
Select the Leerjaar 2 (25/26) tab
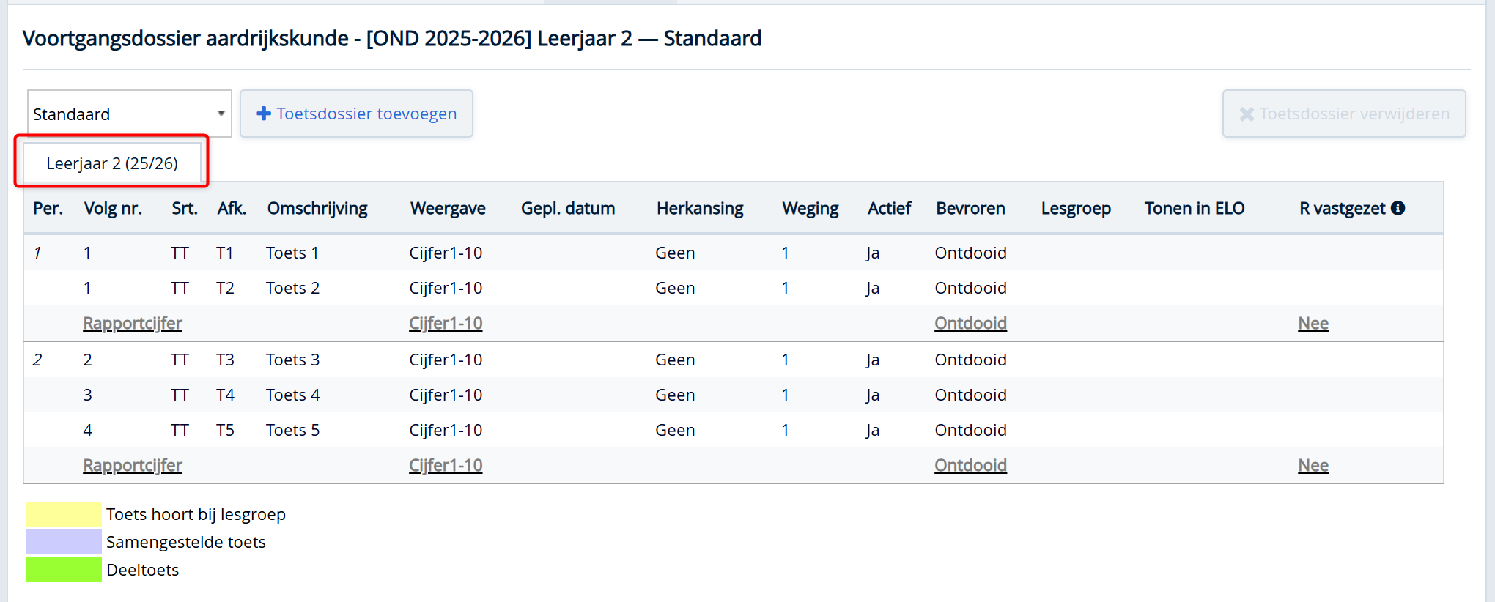pyautogui.click(x=112, y=163)
